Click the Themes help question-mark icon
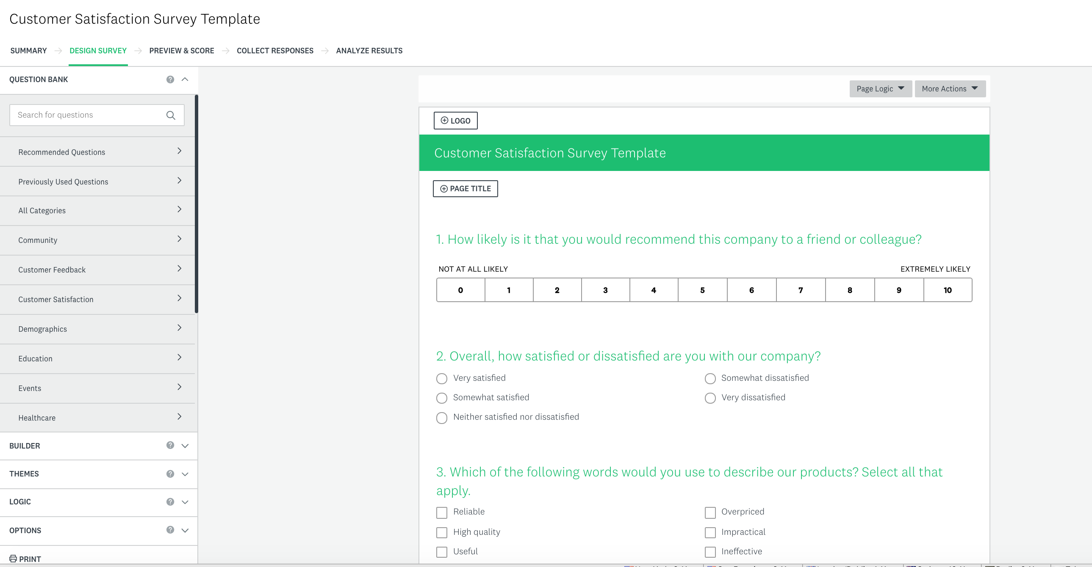 (x=170, y=474)
